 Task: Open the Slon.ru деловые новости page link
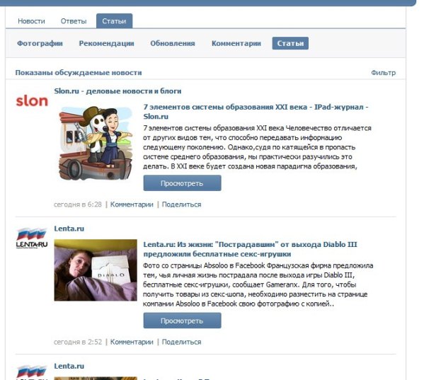(118, 91)
